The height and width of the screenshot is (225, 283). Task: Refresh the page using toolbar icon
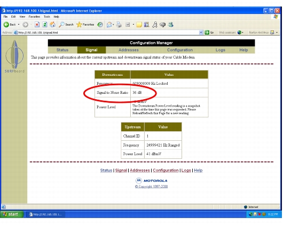click(45, 25)
